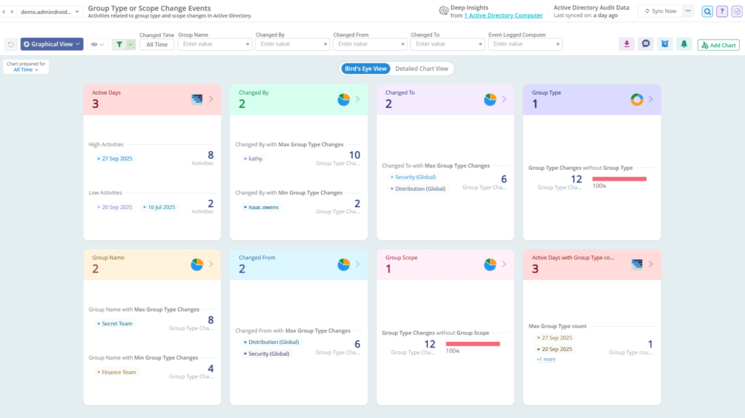Open the more options menu beside Sync Now

coord(688,11)
